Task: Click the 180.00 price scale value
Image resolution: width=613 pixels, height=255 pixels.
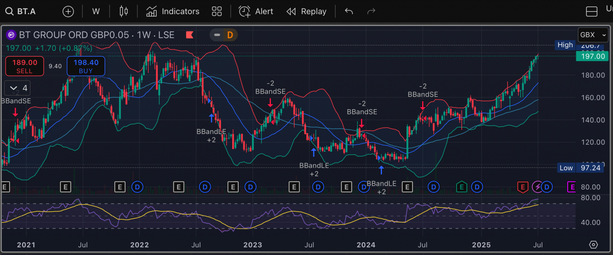Action: point(593,75)
